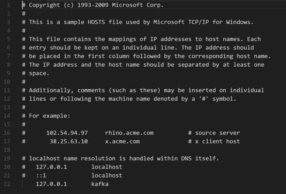The width and height of the screenshot is (286, 194).
Task: Click the '# x client host' comment
Action: (x=214, y=141)
